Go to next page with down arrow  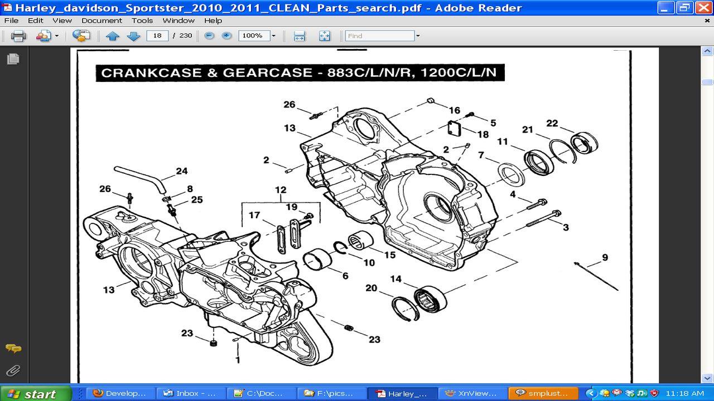click(x=133, y=36)
